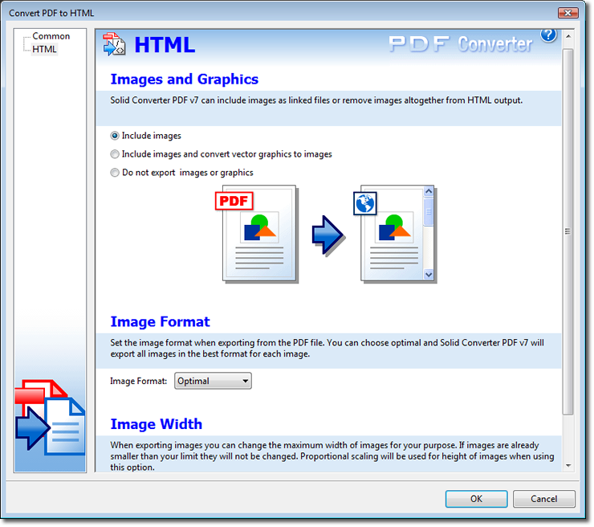
Task: Select Include images and convert vector graphics
Action: pos(222,154)
